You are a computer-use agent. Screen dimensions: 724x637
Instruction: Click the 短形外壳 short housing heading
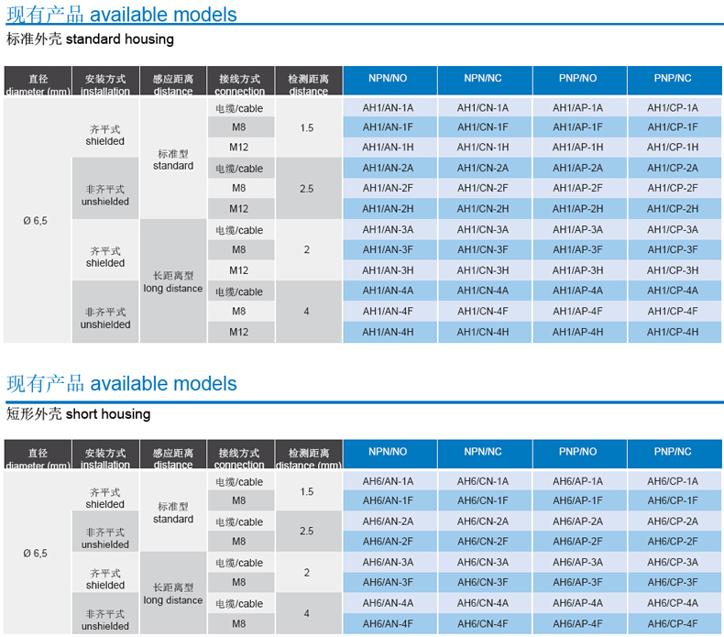[79, 414]
